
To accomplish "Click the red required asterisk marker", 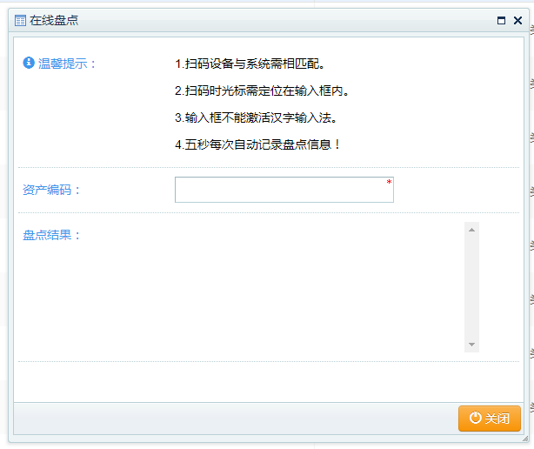I will click(389, 182).
